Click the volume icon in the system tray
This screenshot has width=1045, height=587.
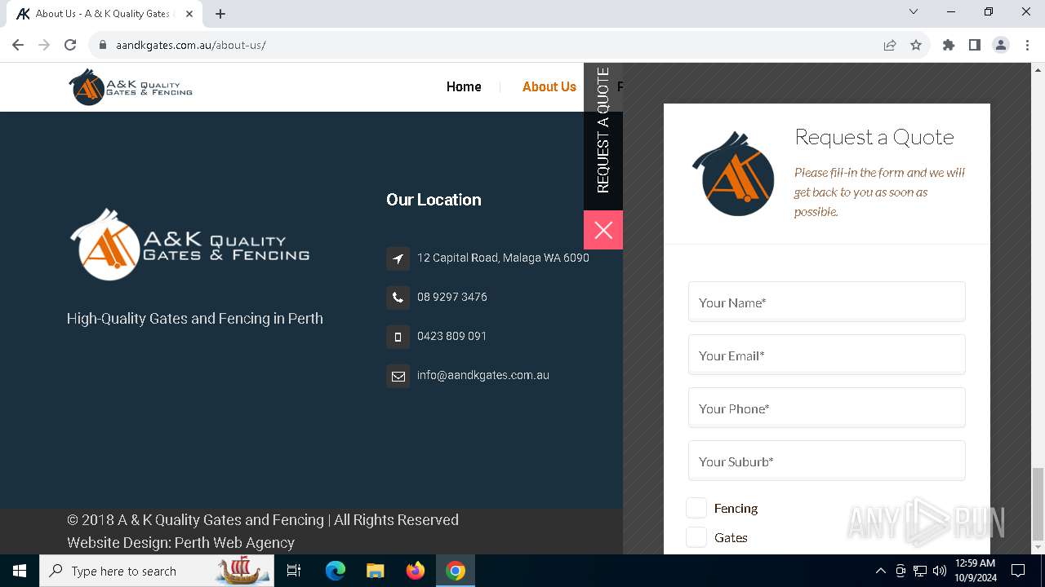(940, 571)
